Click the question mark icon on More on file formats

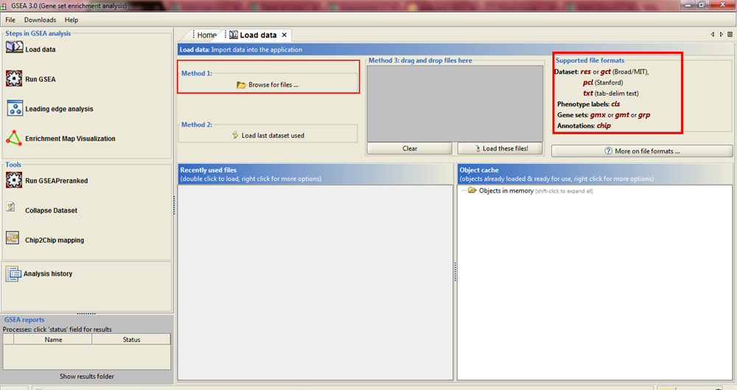click(608, 151)
